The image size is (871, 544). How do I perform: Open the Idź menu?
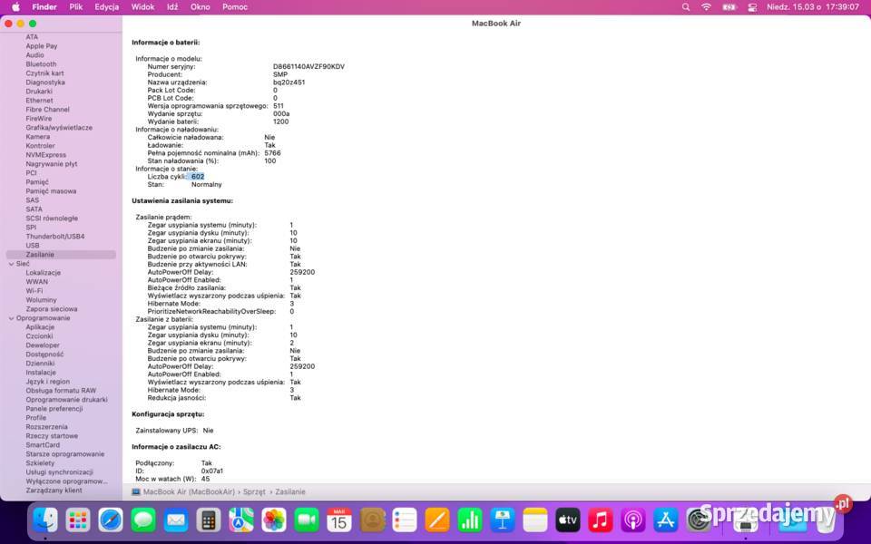[172, 7]
